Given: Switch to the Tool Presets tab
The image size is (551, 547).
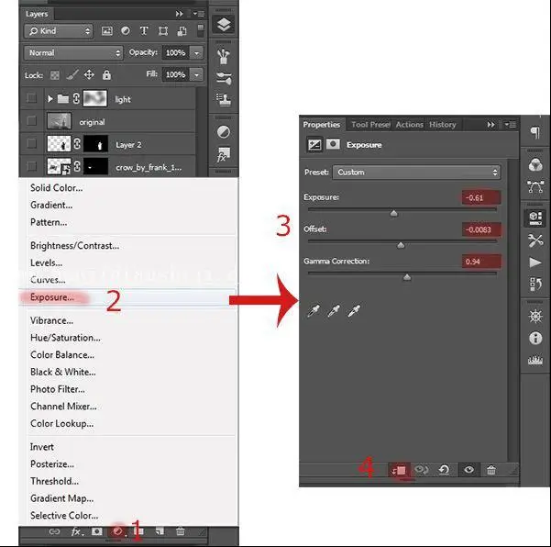Looking at the screenshot, I should point(370,125).
